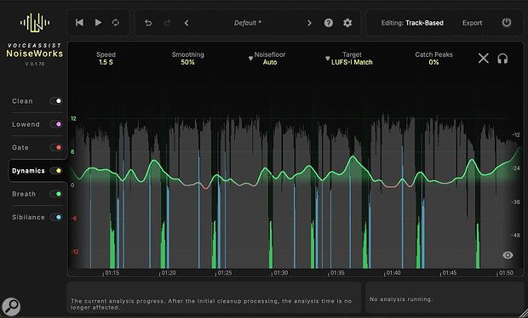
Task: Click the 01:20 timeline marker
Action: pyautogui.click(x=169, y=273)
